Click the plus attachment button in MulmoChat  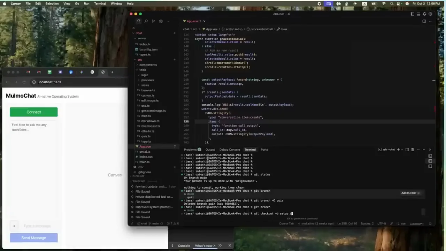(14, 226)
